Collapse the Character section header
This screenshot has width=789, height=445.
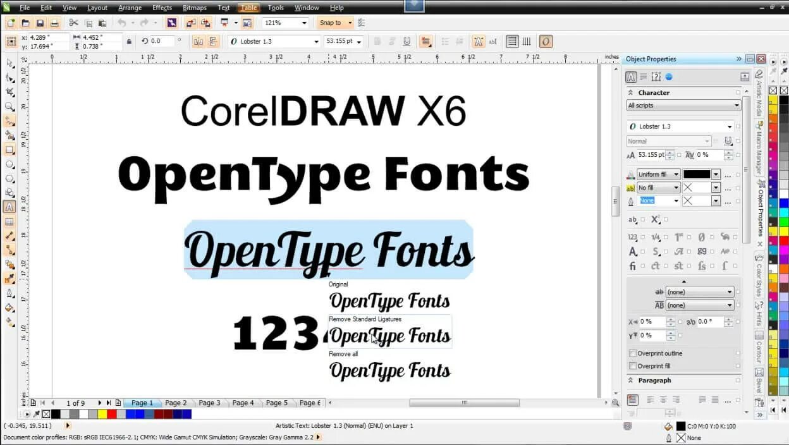pyautogui.click(x=632, y=92)
